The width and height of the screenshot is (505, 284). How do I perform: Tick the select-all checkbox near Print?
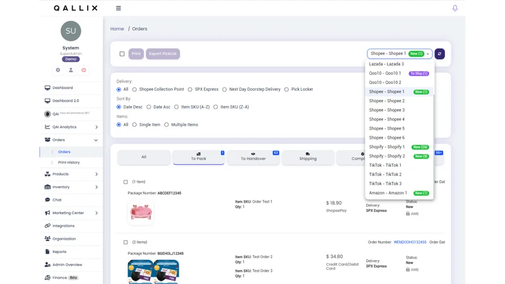click(122, 54)
